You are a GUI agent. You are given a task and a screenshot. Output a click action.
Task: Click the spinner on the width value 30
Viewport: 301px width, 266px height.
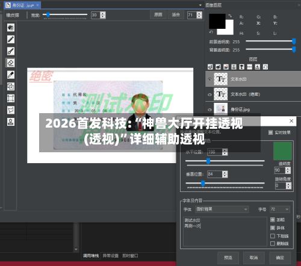103,15
